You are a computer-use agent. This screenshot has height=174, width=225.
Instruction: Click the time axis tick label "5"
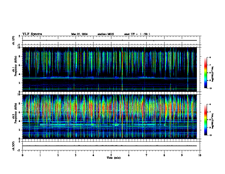pos(111,155)
